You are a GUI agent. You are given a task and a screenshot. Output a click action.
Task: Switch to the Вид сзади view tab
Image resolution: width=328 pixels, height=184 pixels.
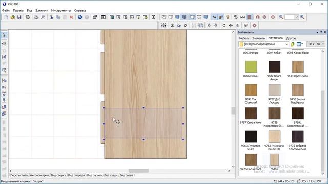coord(111,175)
